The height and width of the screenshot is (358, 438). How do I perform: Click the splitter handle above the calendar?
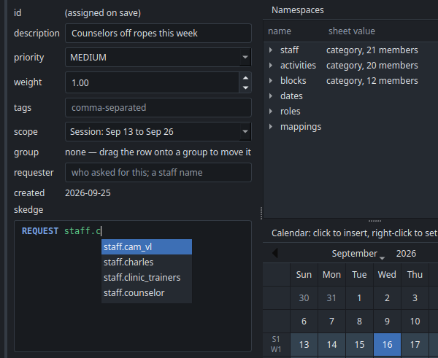(x=374, y=221)
